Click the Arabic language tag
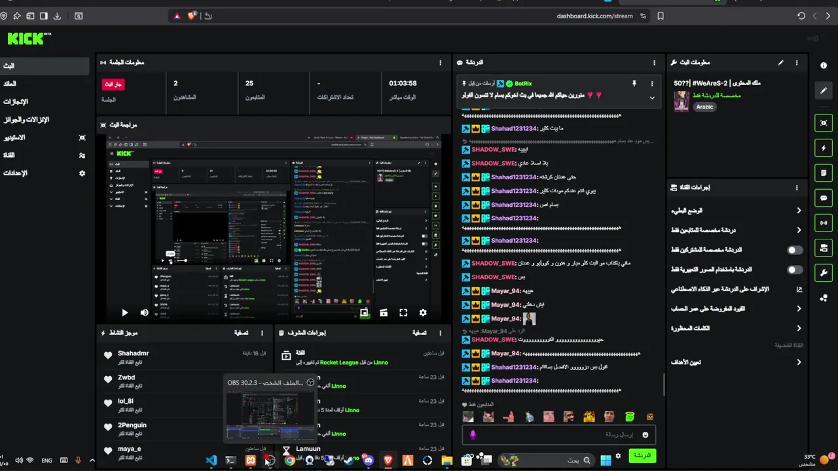Viewport: 838px width, 471px height. click(704, 107)
